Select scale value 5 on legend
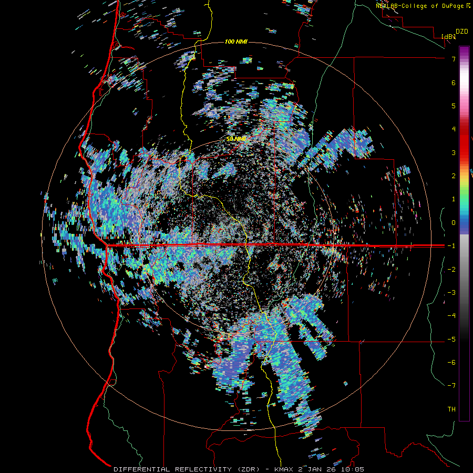The image size is (473, 473). click(454, 106)
